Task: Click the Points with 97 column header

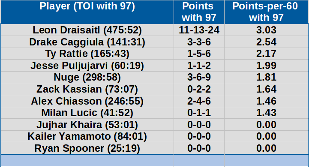Action: (199, 12)
